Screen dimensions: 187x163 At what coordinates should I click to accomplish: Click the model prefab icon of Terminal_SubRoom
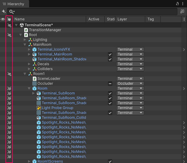tap(39, 93)
